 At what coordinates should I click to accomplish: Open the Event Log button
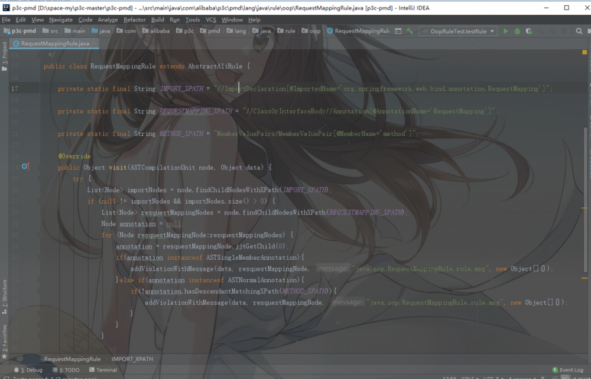pyautogui.click(x=567, y=370)
